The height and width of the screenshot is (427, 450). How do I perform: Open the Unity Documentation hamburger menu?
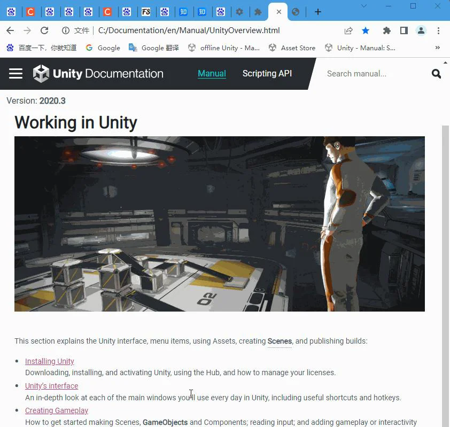pos(16,73)
